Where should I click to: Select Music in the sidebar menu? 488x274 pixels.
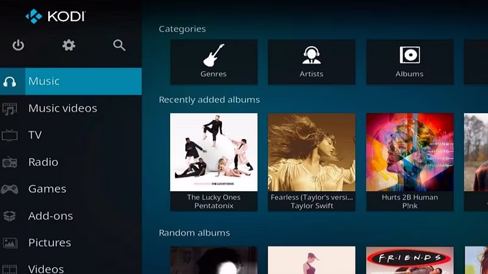[71, 82]
